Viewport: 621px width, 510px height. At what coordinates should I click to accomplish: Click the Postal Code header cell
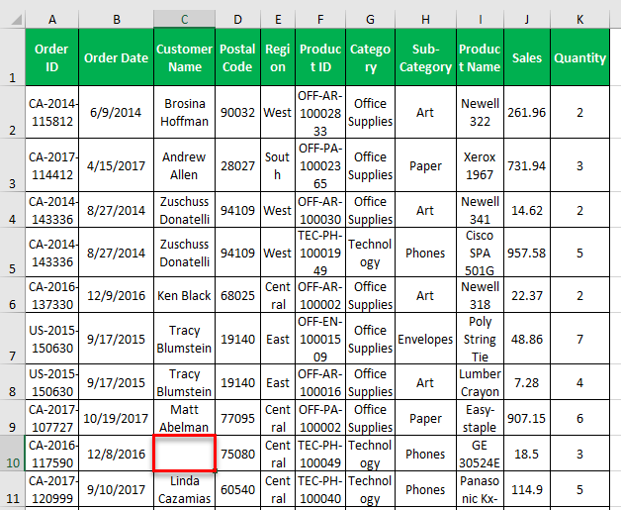pos(237,57)
